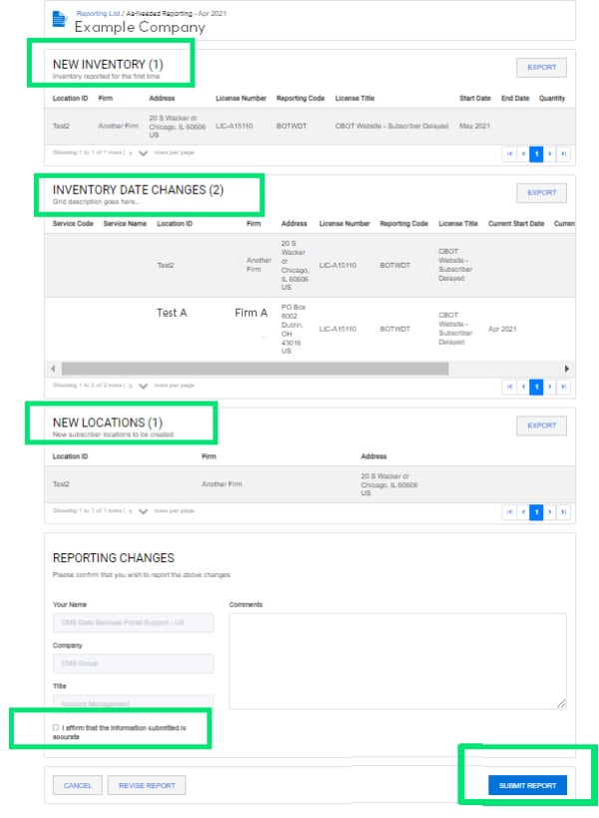Click previous page arrow in New Locations pagination
Image resolution: width=599 pixels, height=818 pixels.
pos(524,511)
